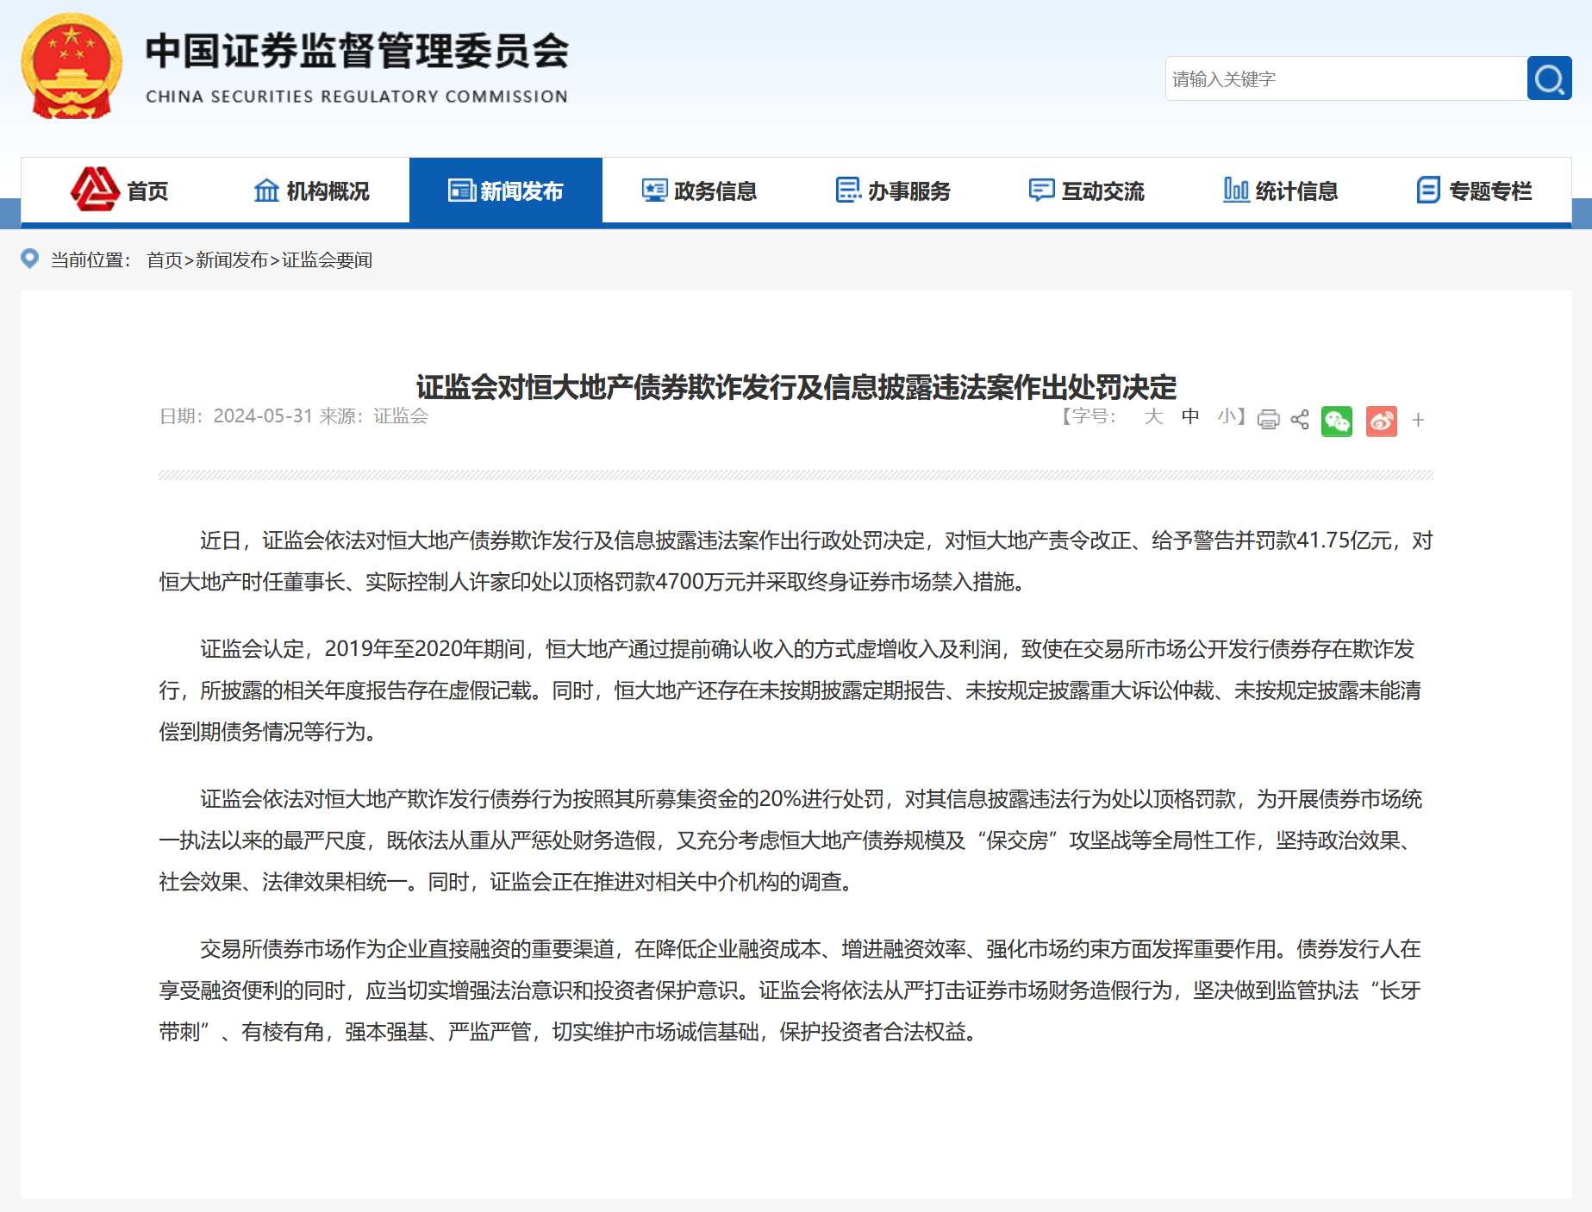Click the 当前位置 label
1592x1212 pixels.
[91, 259]
